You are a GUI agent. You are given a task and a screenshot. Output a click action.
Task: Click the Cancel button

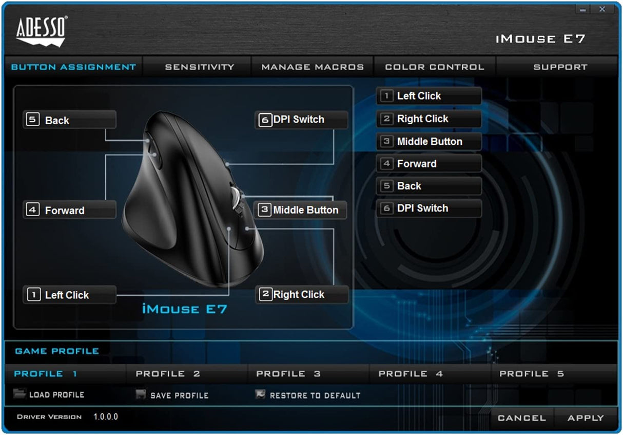(x=521, y=418)
